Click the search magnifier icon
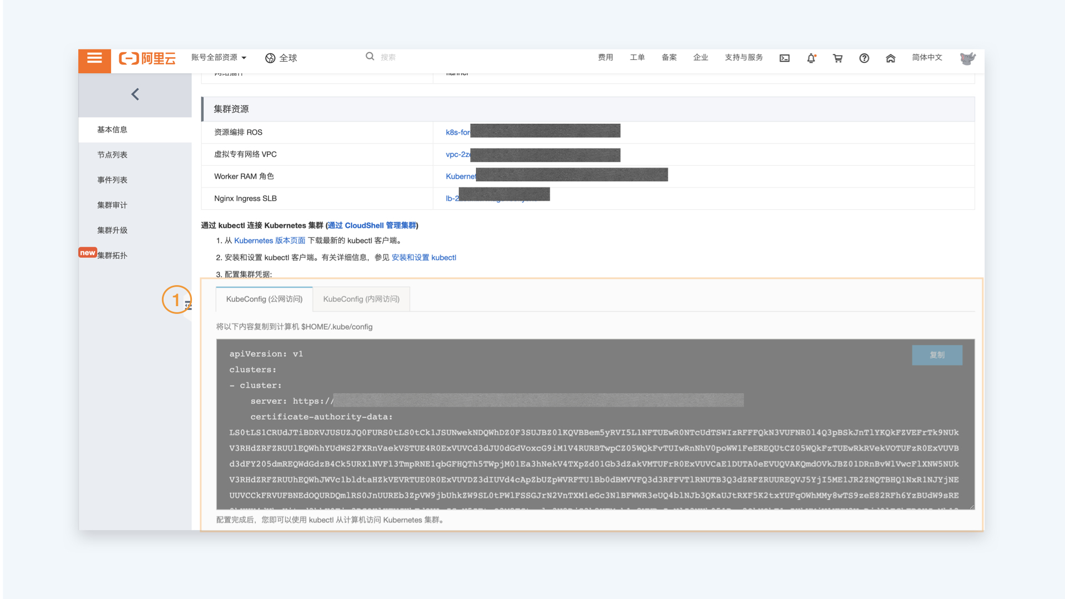 click(370, 57)
